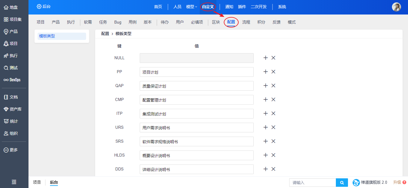Remove the URS row using its X icon
This screenshot has height=188, width=408.
pyautogui.click(x=273, y=127)
